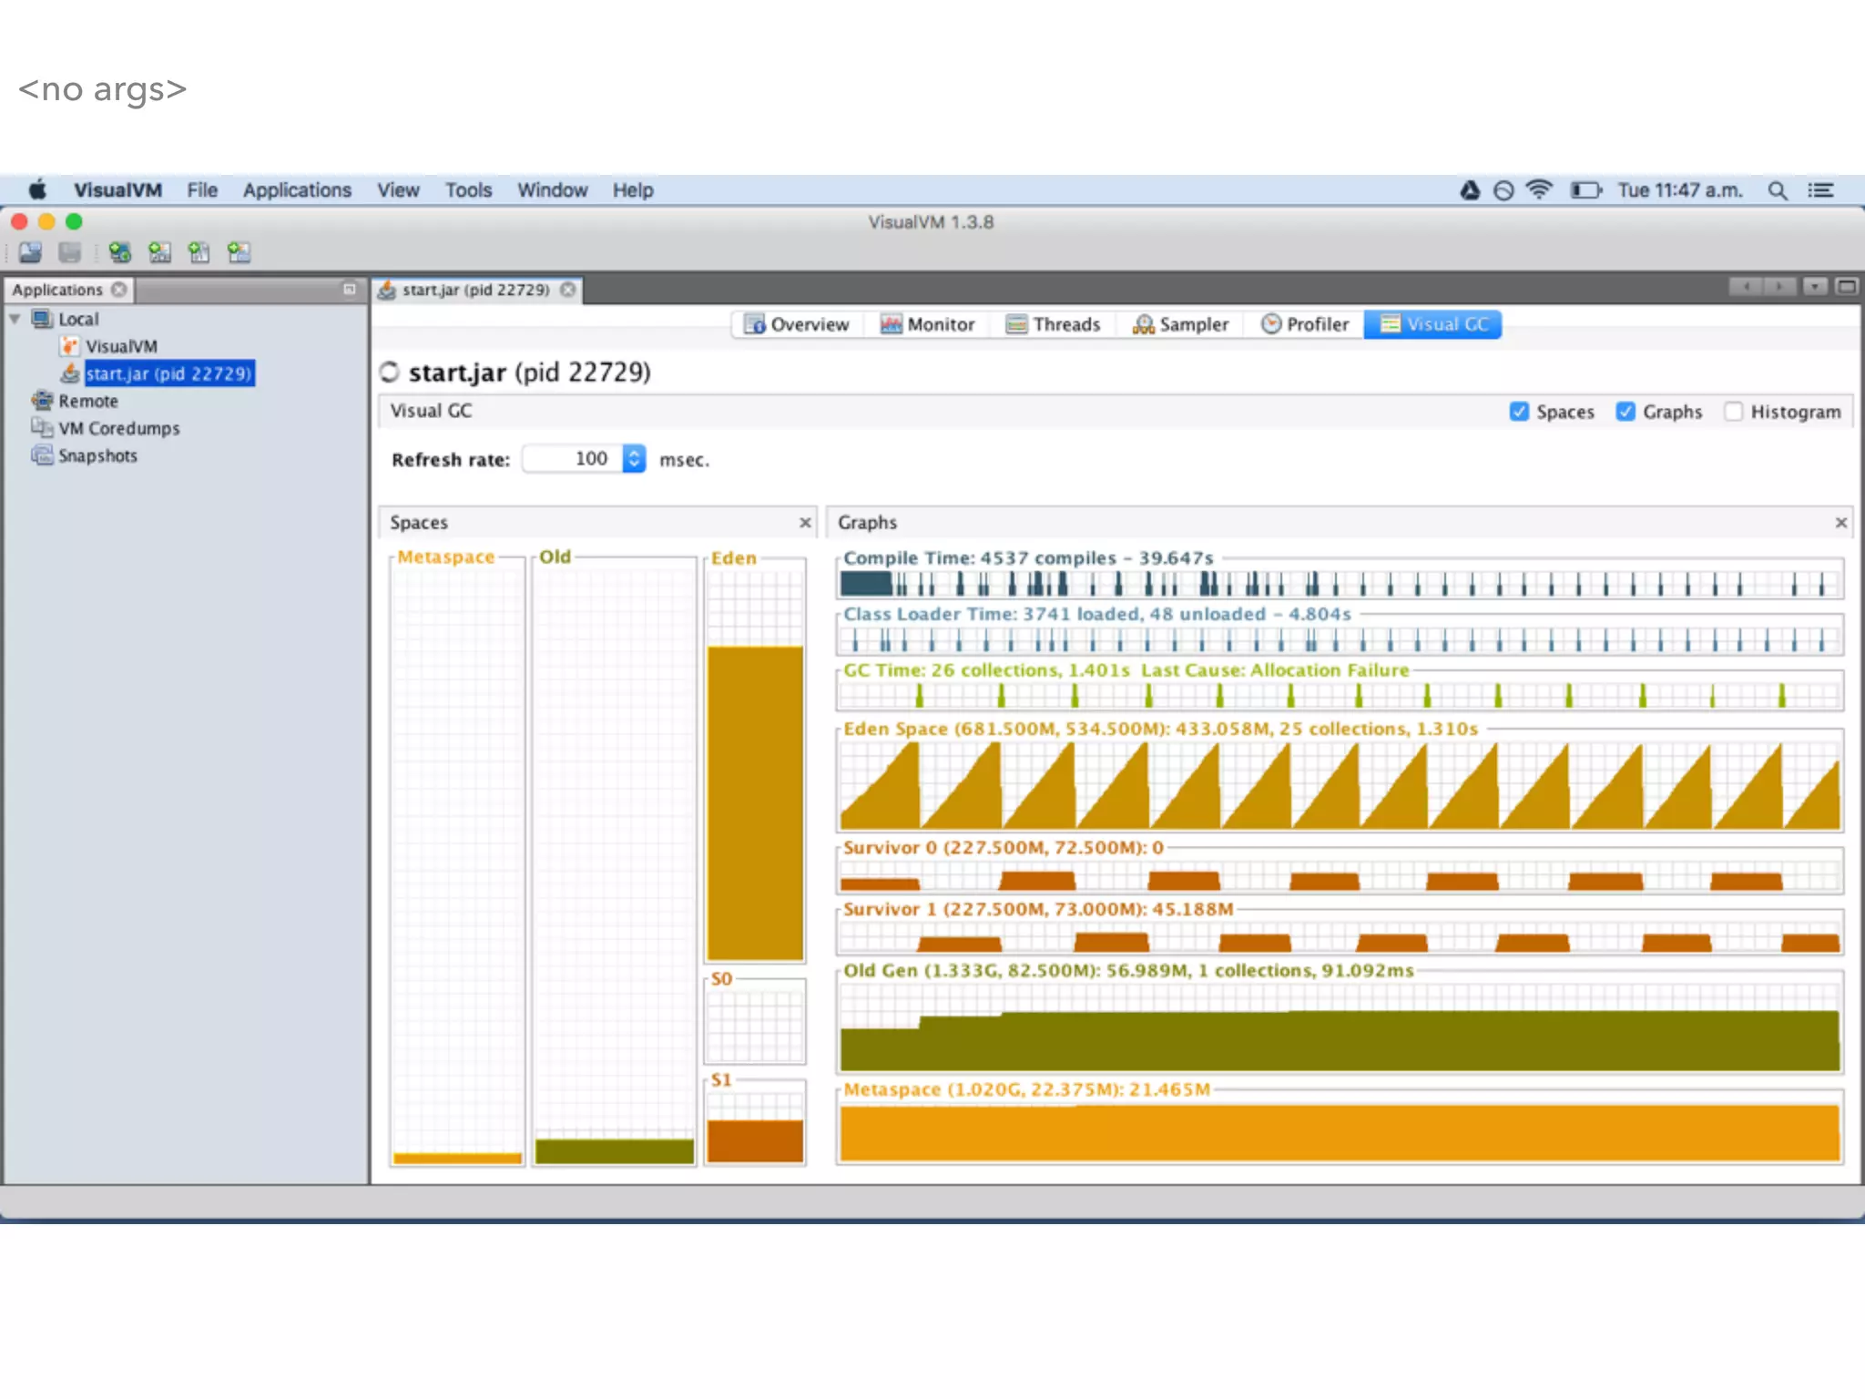Screen dimensions: 1865x1399
Task: Open the document tab list dropdown arrow
Action: (1814, 288)
